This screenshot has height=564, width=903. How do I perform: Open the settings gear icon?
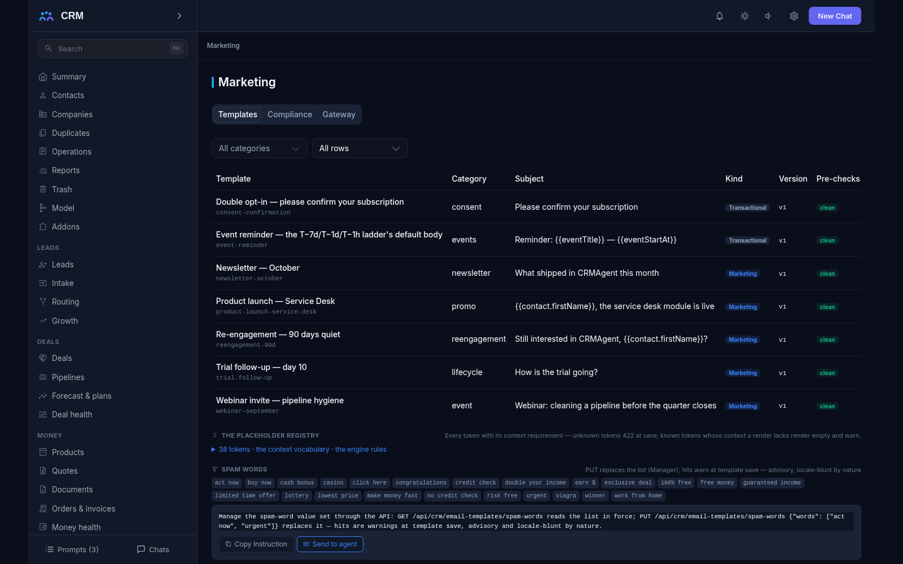coord(794,16)
